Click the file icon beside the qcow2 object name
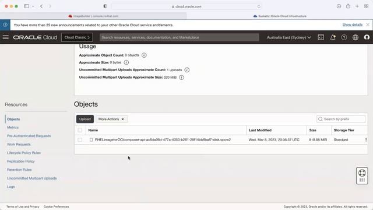 coord(91,140)
